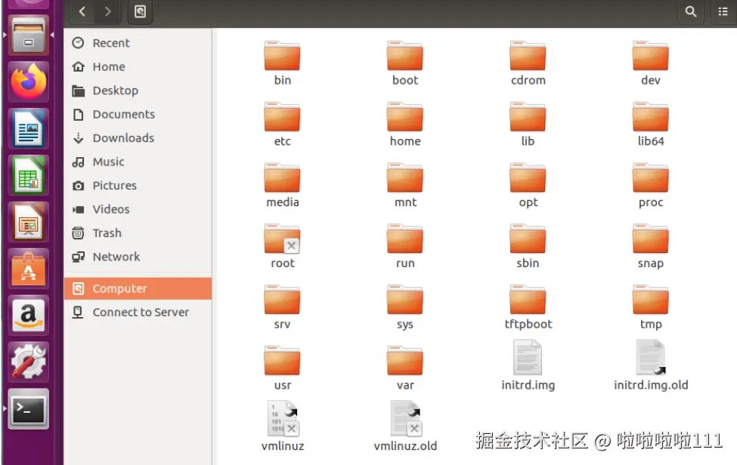This screenshot has width=737, height=465.
Task: Go back with the left arrow button
Action: [82, 11]
